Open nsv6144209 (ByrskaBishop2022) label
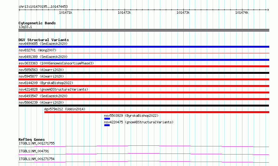Screen dimensions: 278x166 pos(46,83)
